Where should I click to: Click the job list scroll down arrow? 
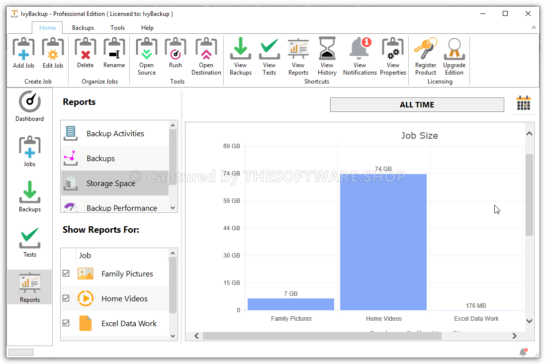[173, 336]
